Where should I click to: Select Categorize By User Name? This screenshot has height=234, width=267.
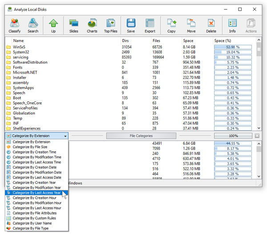pyautogui.click(x=36, y=223)
